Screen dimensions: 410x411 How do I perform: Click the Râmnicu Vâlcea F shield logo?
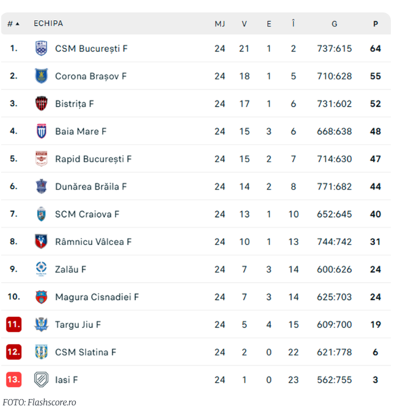point(41,242)
